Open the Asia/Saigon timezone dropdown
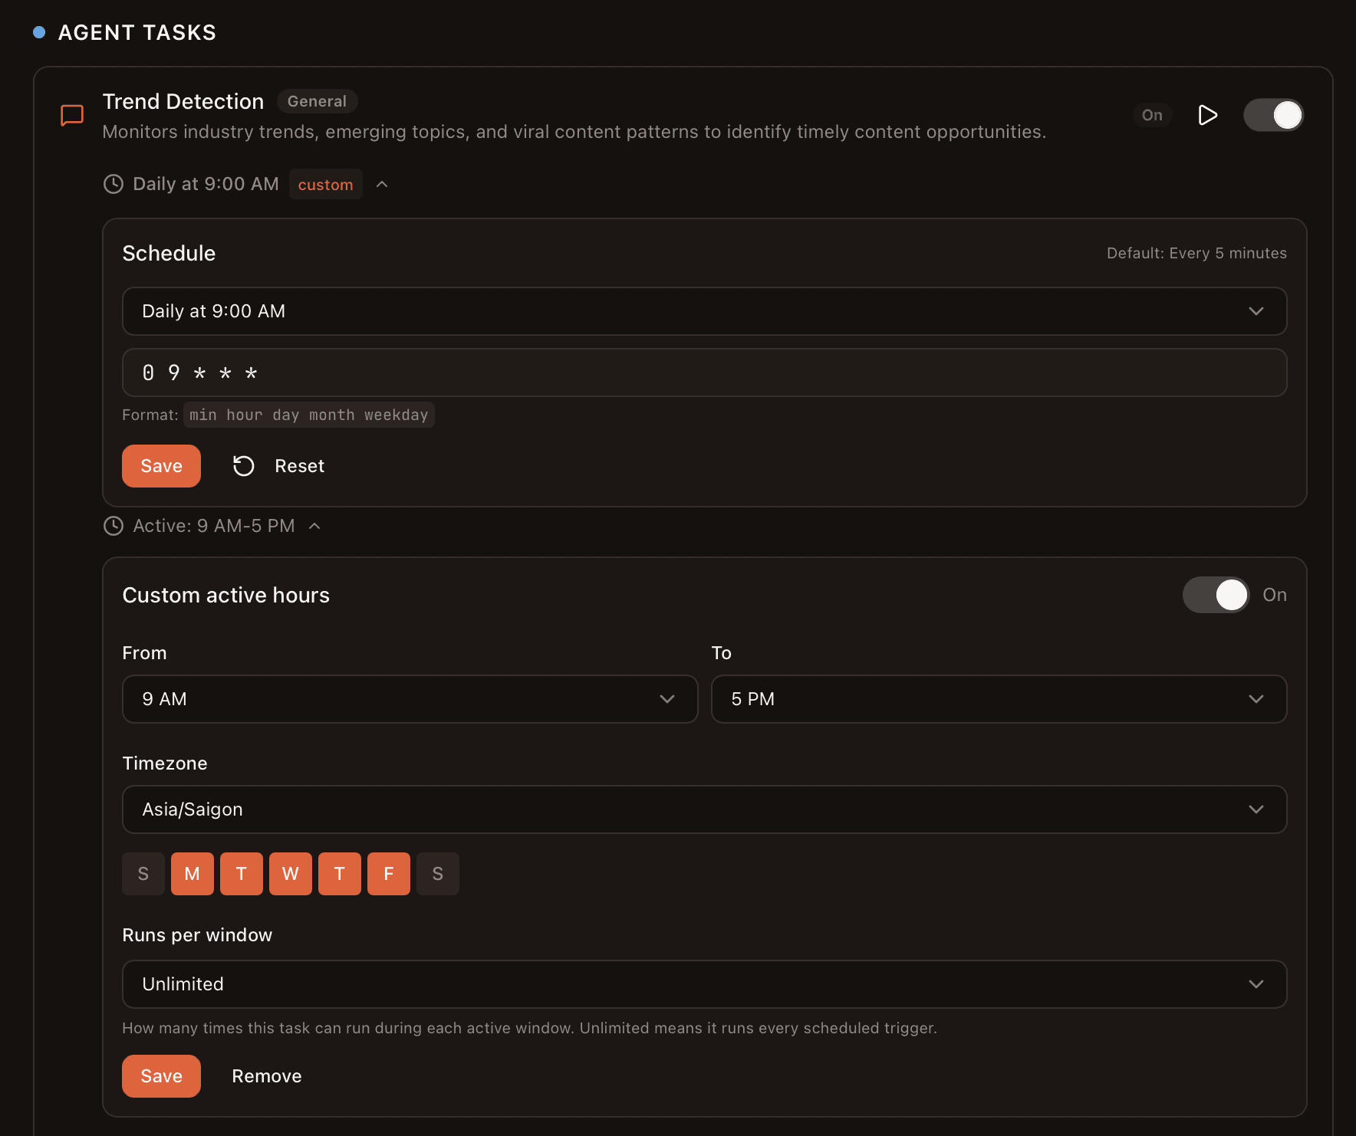Image resolution: width=1356 pixels, height=1136 pixels. pos(704,809)
